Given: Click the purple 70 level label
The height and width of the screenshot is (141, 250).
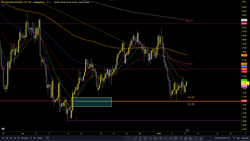Looking at the screenshot, I should (x=76, y=118).
